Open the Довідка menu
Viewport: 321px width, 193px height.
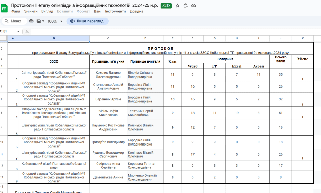[136, 11]
